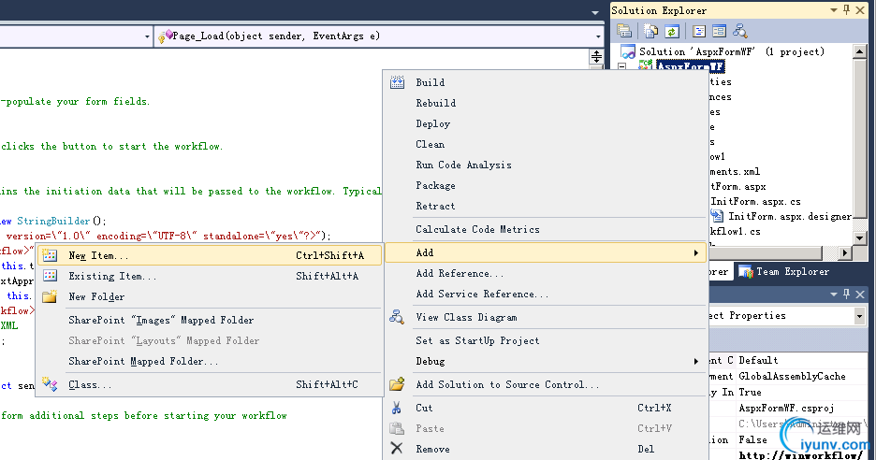Select New Item from the Add submenu
The image size is (876, 460).
98,255
